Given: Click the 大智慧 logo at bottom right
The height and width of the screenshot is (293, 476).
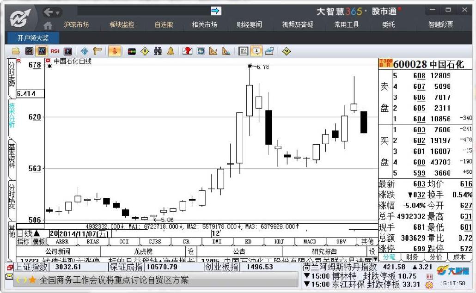Looking at the screenshot, I should pos(452,270).
